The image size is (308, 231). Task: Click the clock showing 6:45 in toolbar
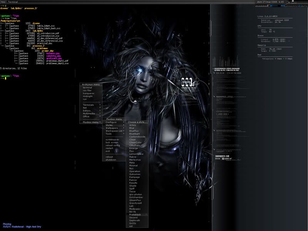click(271, 2)
